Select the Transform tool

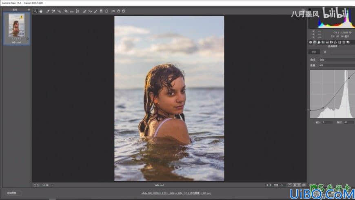(78, 11)
